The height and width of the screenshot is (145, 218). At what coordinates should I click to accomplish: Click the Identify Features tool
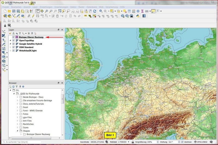101,11
